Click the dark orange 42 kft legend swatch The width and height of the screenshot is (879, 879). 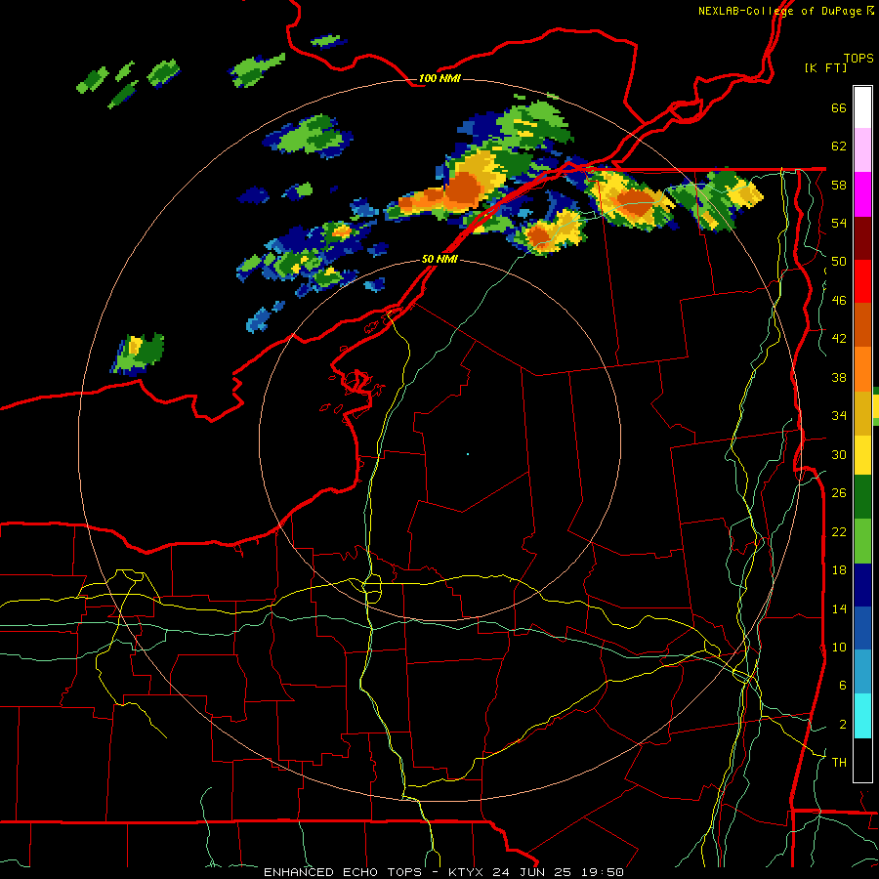coord(862,324)
